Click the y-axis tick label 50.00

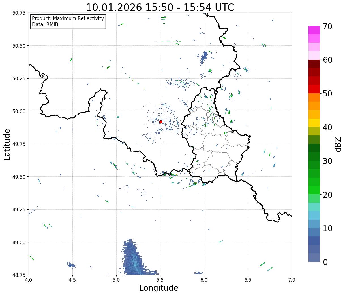pos(19,111)
